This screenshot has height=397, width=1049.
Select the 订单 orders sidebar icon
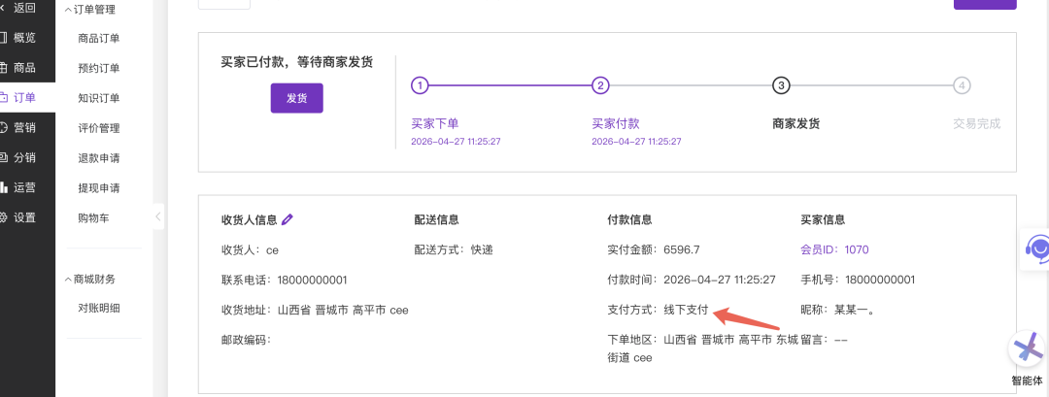[4, 98]
